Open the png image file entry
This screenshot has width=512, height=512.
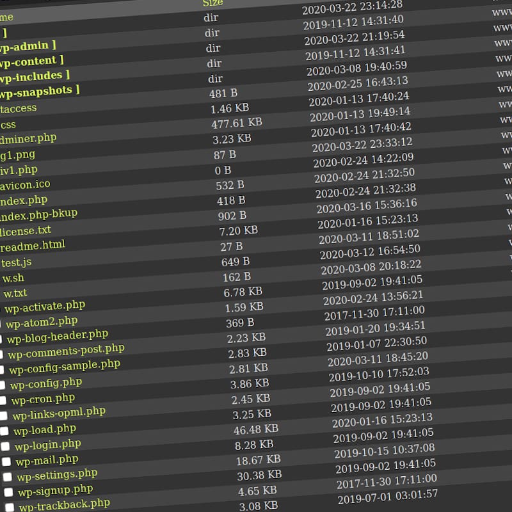18,154
